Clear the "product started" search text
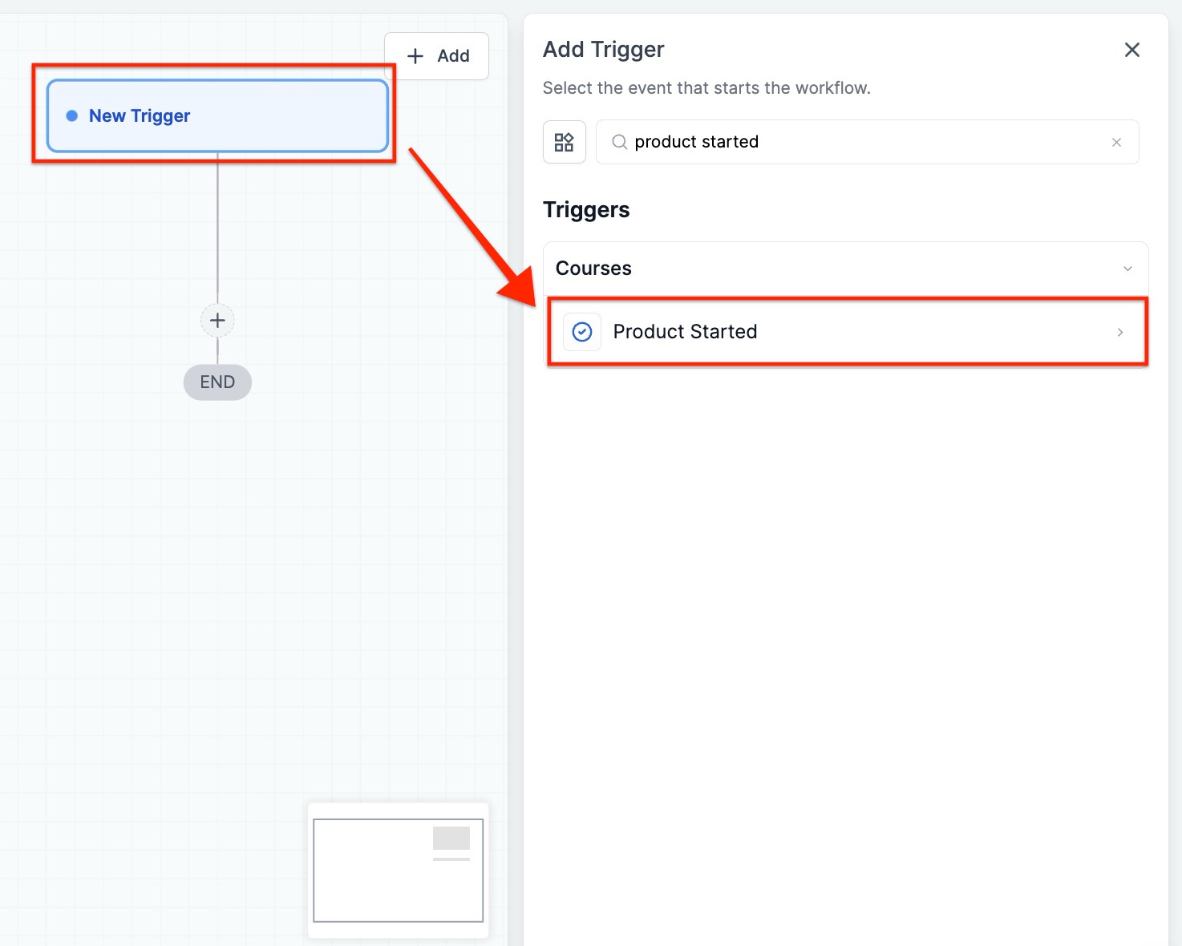 point(1116,142)
